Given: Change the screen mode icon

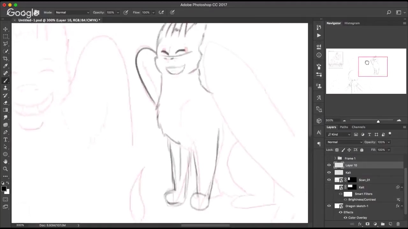Looking at the screenshot, I should point(5,207).
